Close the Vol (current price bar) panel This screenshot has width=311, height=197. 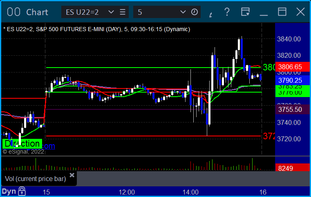click(72, 175)
